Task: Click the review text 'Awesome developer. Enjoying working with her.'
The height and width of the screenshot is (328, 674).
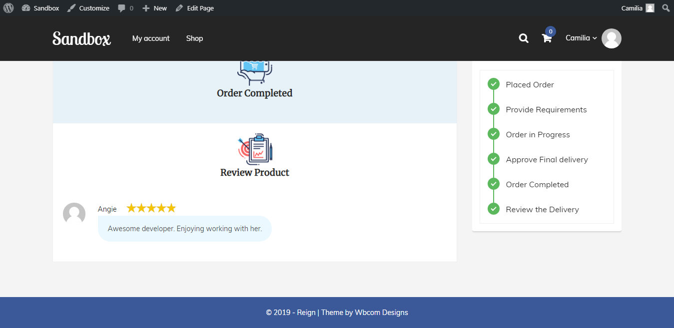Action: (185, 229)
